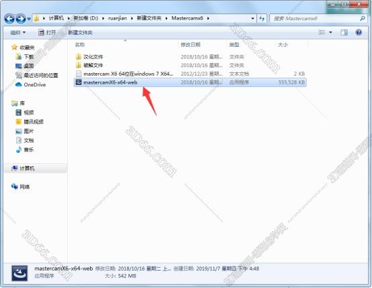Screen dimensions: 372x288
Task: Click the large installer icon in details pane
Action: click(x=19, y=273)
